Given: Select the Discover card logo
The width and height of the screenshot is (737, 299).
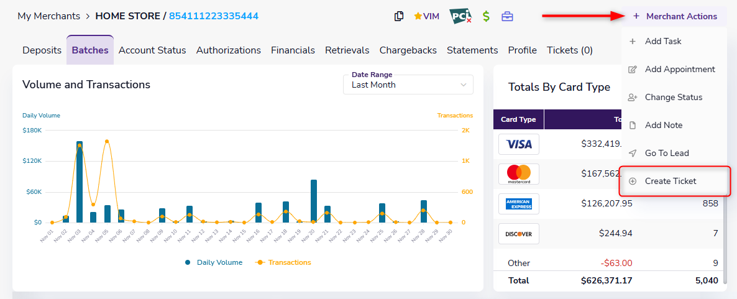Looking at the screenshot, I should (x=519, y=234).
